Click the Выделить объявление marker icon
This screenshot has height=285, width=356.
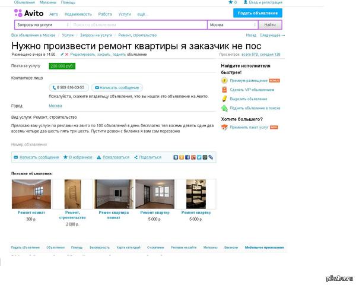coord(224,99)
